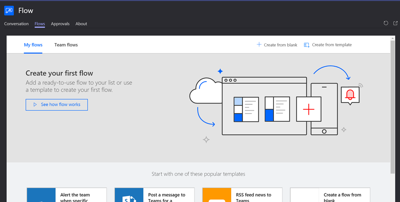400x202 pixels.
Task: Switch to the Team flows tab
Action: pos(66,45)
